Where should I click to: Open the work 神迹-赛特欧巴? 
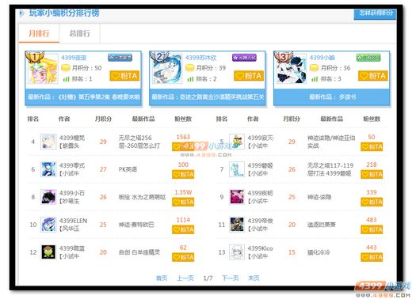[x=136, y=225]
